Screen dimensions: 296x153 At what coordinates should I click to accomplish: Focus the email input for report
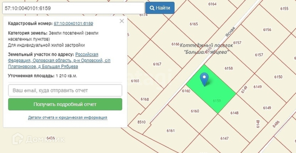[65, 91]
